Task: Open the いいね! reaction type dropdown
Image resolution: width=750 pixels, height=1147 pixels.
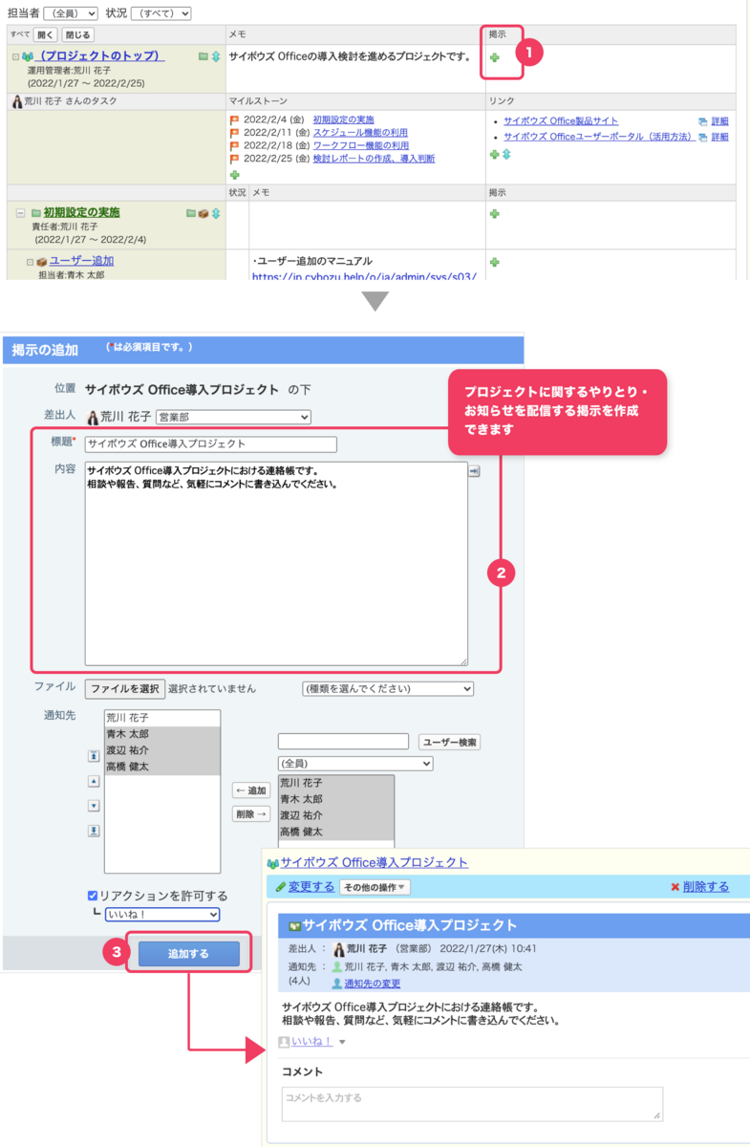Action: tap(162, 915)
